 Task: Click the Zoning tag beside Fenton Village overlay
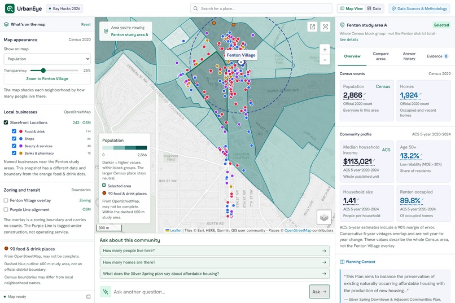pyautogui.click(x=85, y=200)
